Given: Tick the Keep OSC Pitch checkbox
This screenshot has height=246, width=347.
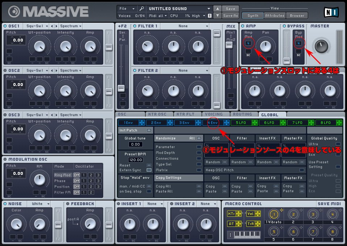Looking at the screenshot, I should point(302,170).
